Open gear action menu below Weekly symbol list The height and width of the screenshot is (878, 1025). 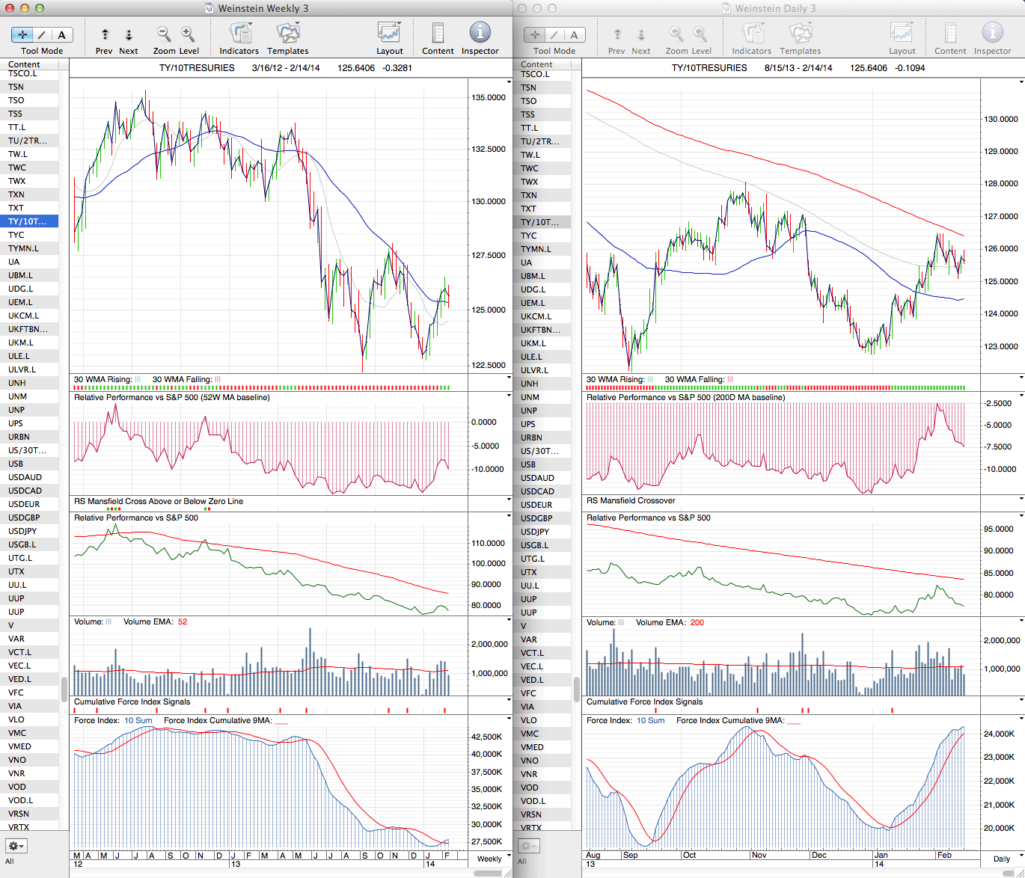[16, 846]
